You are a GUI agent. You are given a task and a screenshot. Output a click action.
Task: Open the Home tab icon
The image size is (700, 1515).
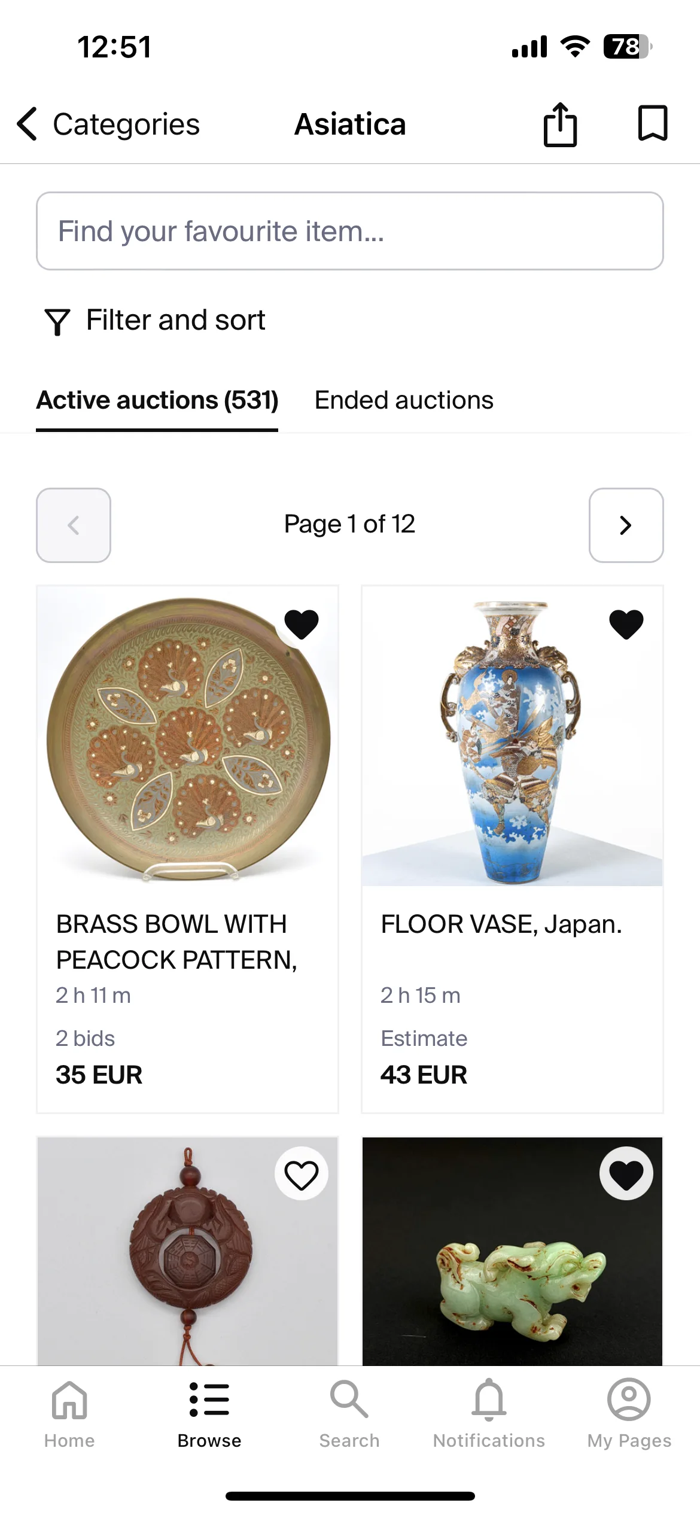click(69, 1400)
